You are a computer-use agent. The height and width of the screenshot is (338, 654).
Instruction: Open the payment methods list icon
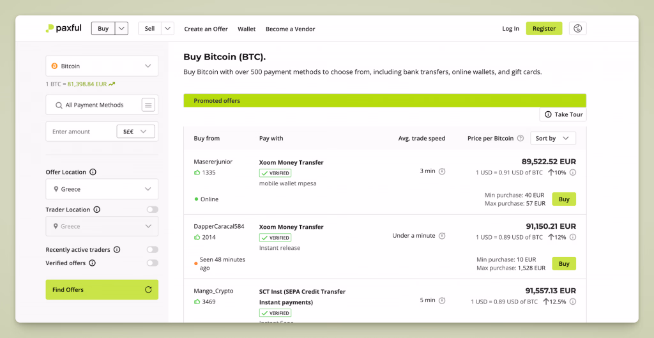(x=148, y=105)
